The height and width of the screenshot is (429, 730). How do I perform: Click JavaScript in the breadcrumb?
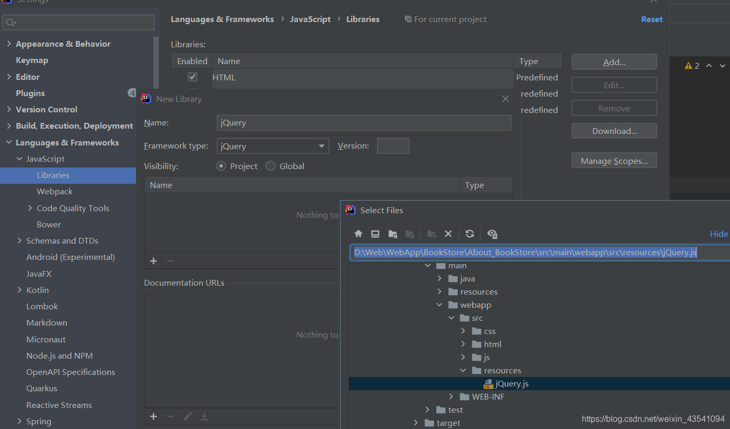pyautogui.click(x=311, y=19)
